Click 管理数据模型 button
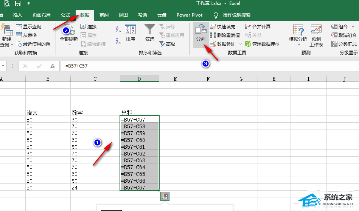The width and height of the screenshot is (359, 211). point(262,44)
